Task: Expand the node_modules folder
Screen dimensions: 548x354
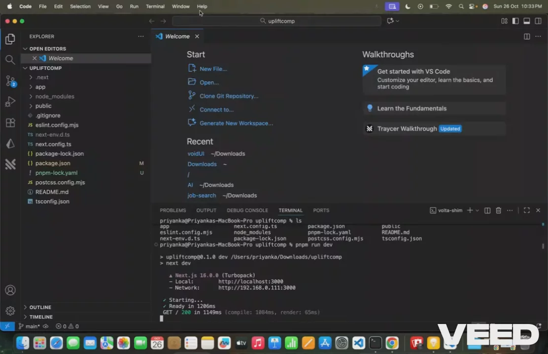Action: [x=55, y=96]
